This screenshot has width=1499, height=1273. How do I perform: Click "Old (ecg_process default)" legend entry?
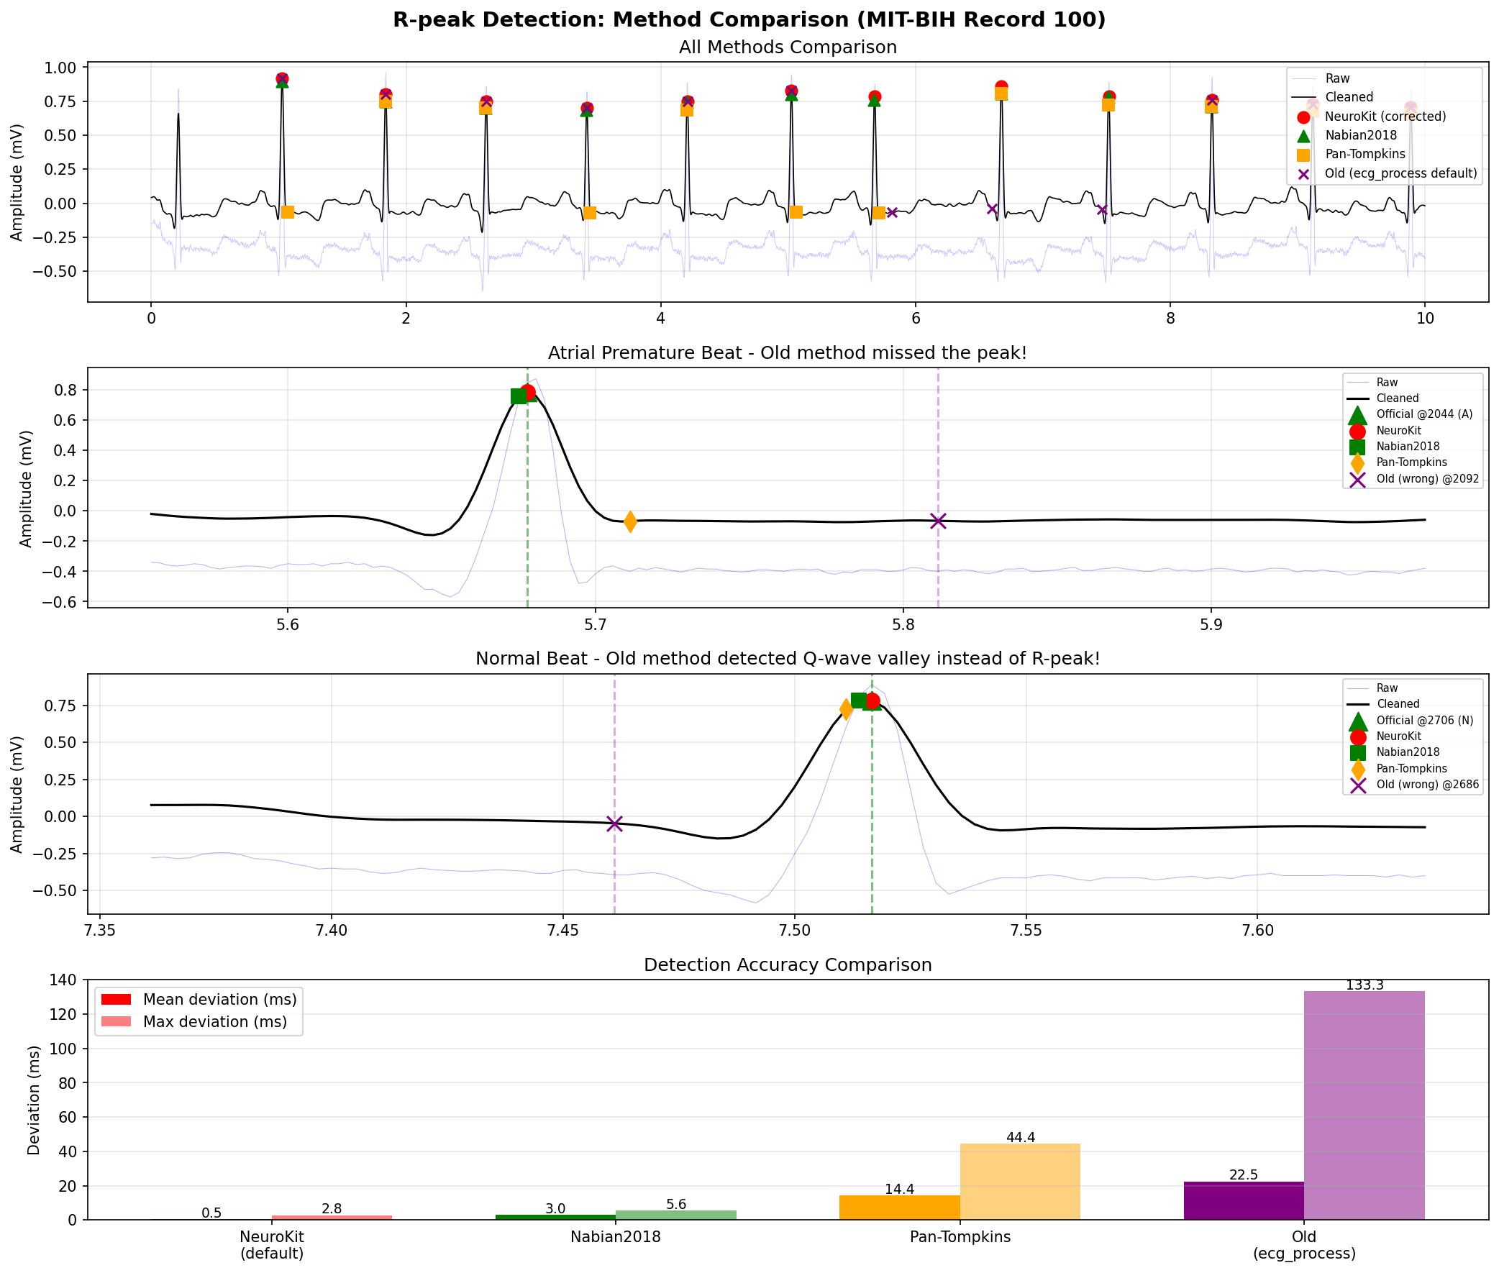pos(1385,174)
